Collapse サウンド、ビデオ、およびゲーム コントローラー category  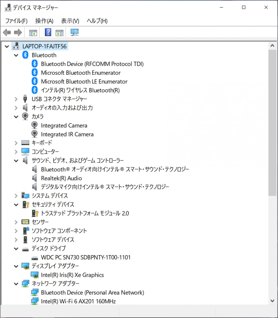point(16,161)
